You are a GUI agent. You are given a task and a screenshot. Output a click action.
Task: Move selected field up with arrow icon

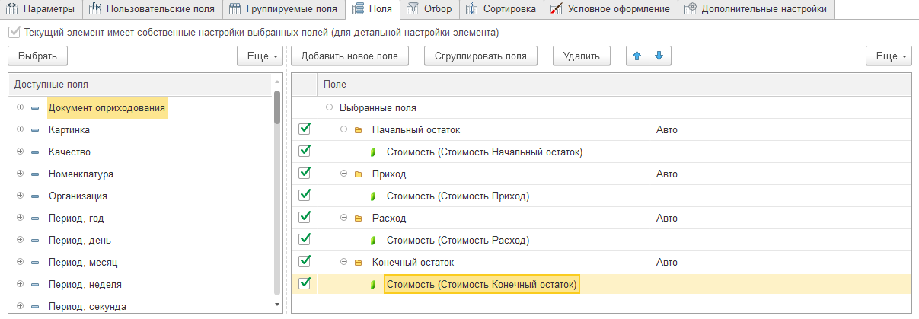pyautogui.click(x=637, y=56)
